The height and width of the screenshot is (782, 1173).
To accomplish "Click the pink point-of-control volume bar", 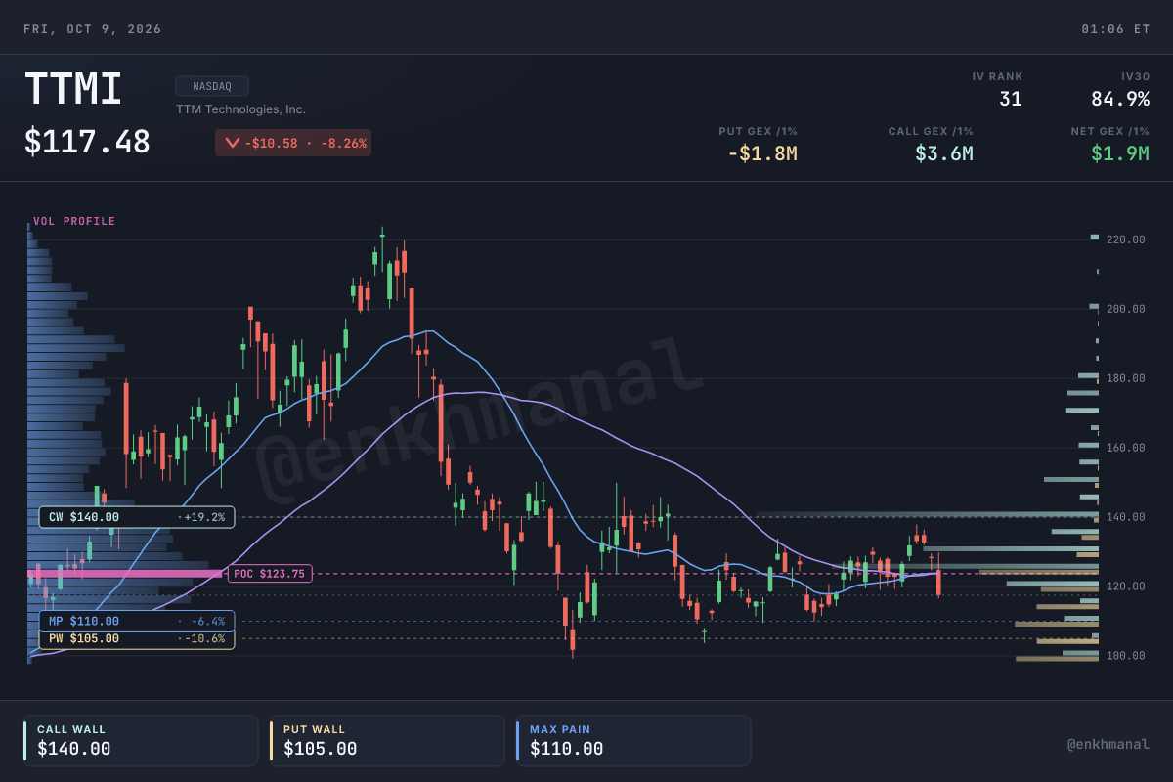I will click(x=125, y=574).
